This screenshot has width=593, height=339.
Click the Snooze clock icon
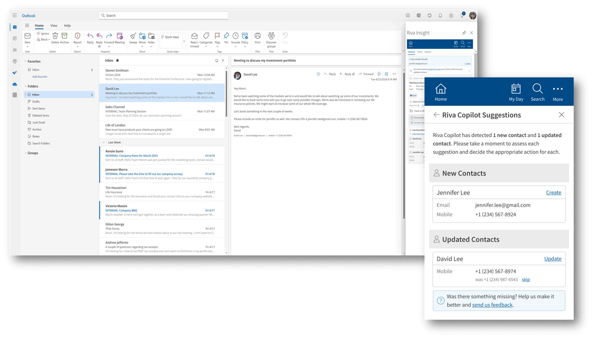pos(236,36)
